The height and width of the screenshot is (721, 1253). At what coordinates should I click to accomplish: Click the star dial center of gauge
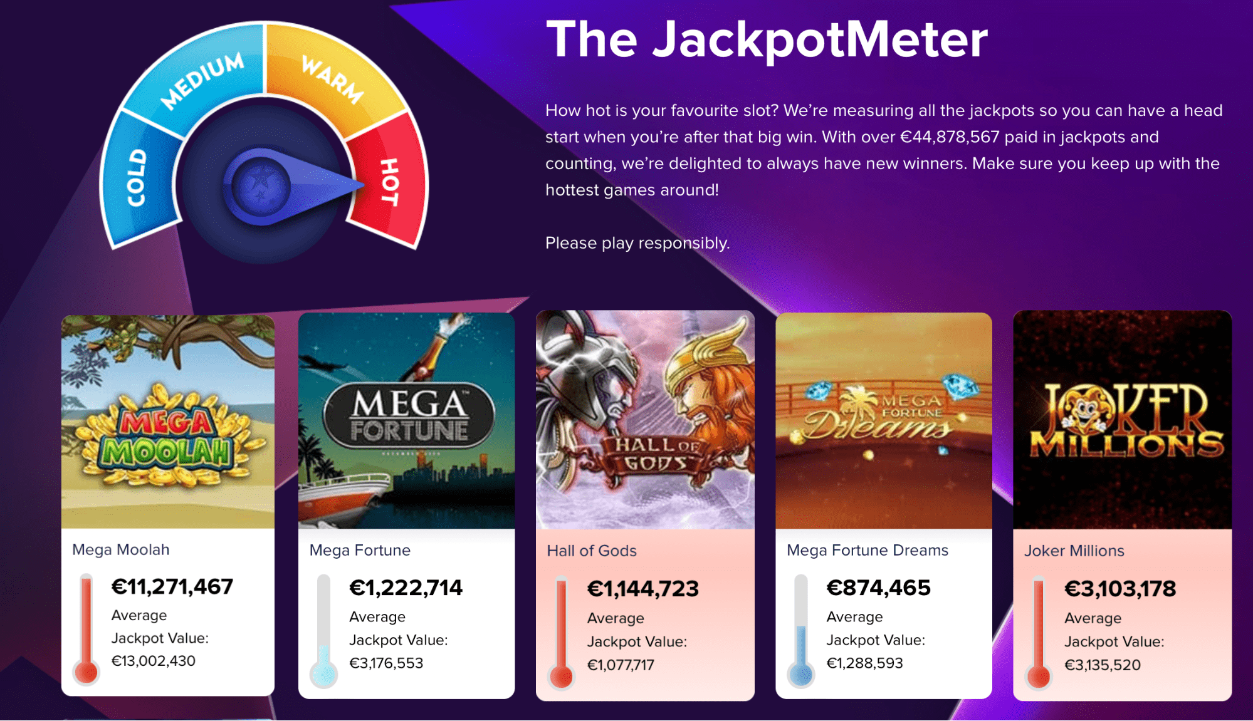click(260, 186)
